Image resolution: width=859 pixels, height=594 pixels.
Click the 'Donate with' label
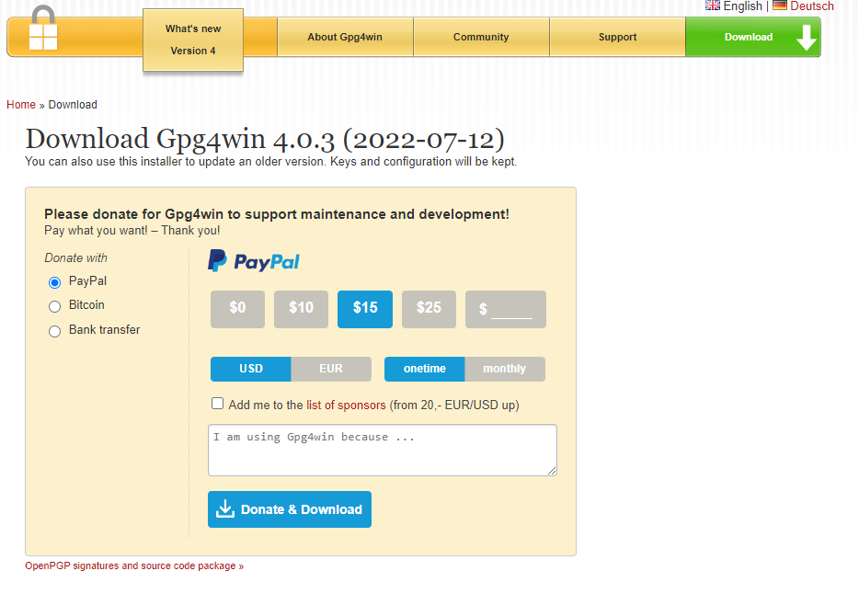click(x=76, y=257)
